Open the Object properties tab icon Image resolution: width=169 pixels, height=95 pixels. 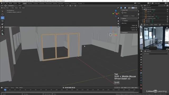pos(141,70)
